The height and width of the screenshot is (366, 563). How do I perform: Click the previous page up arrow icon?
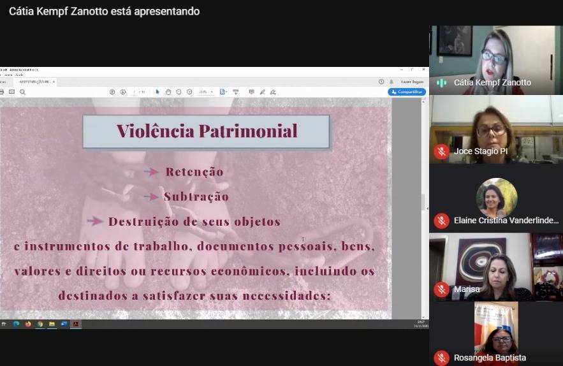[x=112, y=92]
